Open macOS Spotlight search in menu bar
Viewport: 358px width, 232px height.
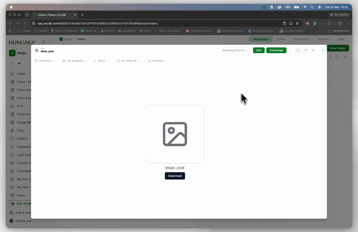[x=312, y=7]
